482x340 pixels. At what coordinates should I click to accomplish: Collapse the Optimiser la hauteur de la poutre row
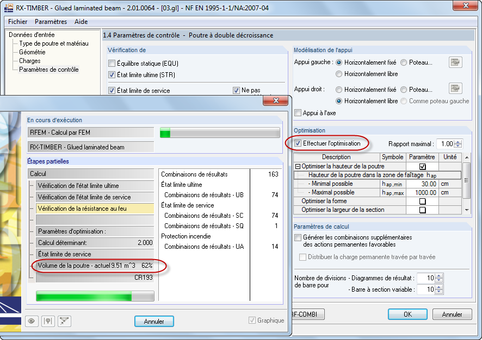[x=300, y=166]
